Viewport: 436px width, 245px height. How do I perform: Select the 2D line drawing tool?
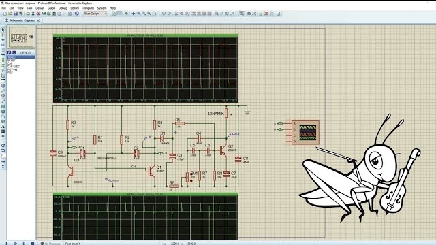[3, 101]
